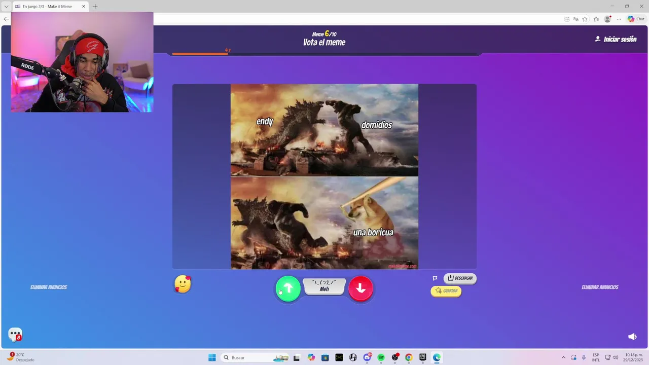This screenshot has height=365, width=649.
Task: Report the meme with the flag icon
Action: pos(435,278)
